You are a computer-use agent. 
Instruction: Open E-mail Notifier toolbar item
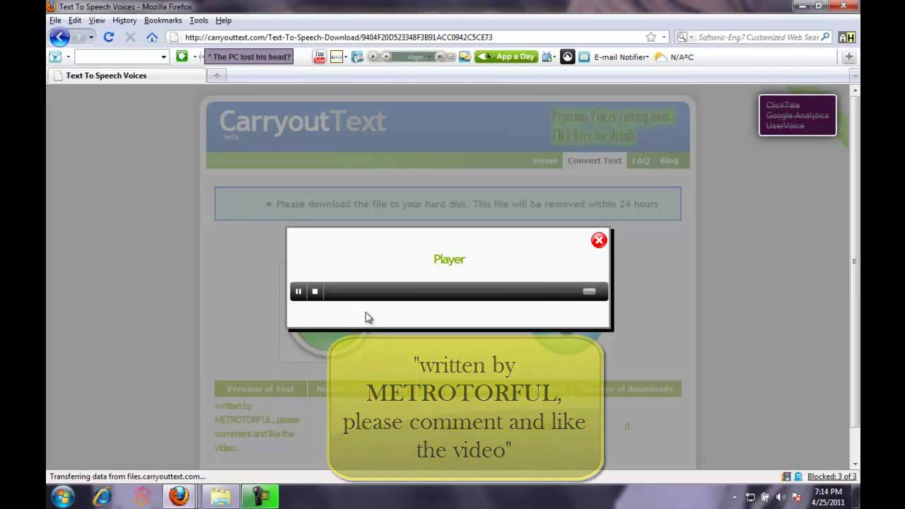tap(613, 57)
